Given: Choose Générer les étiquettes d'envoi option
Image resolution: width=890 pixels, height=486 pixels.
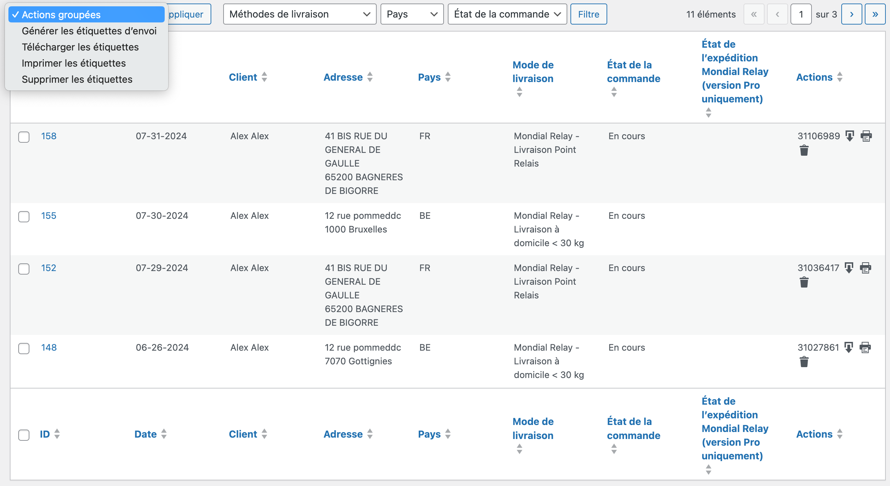Looking at the screenshot, I should point(89,31).
